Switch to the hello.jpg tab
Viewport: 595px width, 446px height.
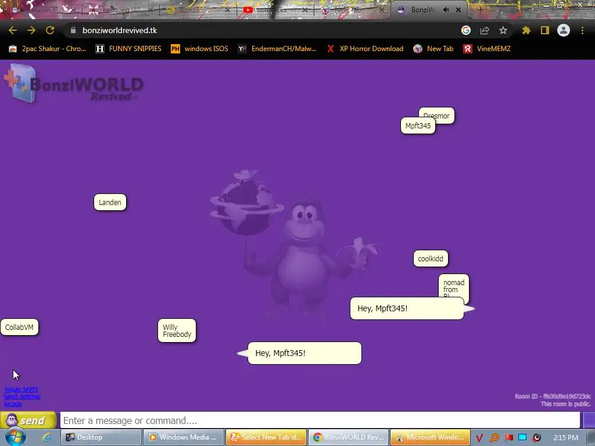pyautogui.click(x=121, y=10)
